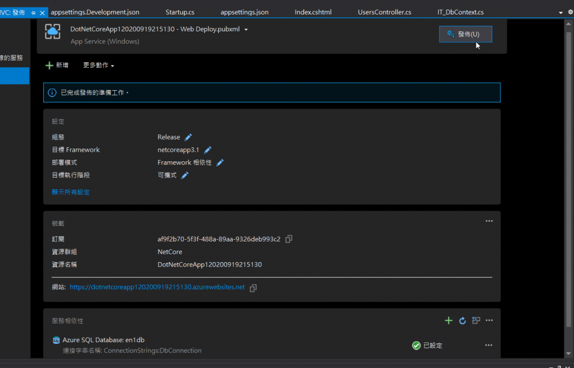This screenshot has height=368, width=574.
Task: Open the publish profile dropdown arrow
Action: 246,30
